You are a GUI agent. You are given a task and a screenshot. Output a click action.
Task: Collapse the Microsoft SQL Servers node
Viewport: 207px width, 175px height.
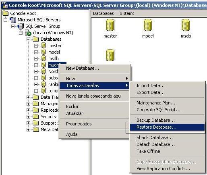click(x=6, y=20)
